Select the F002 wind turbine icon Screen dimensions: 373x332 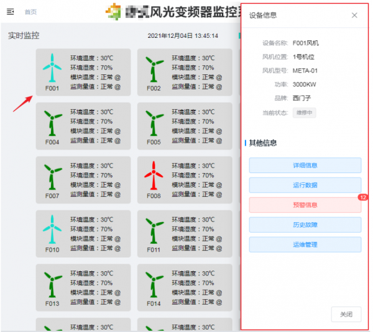pos(154,69)
